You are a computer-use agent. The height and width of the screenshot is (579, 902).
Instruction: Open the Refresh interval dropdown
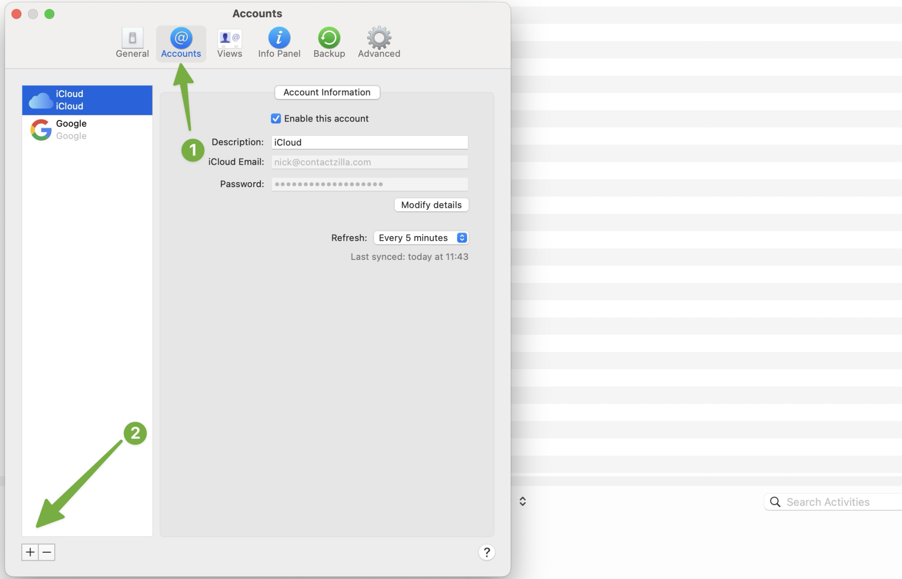tap(421, 238)
